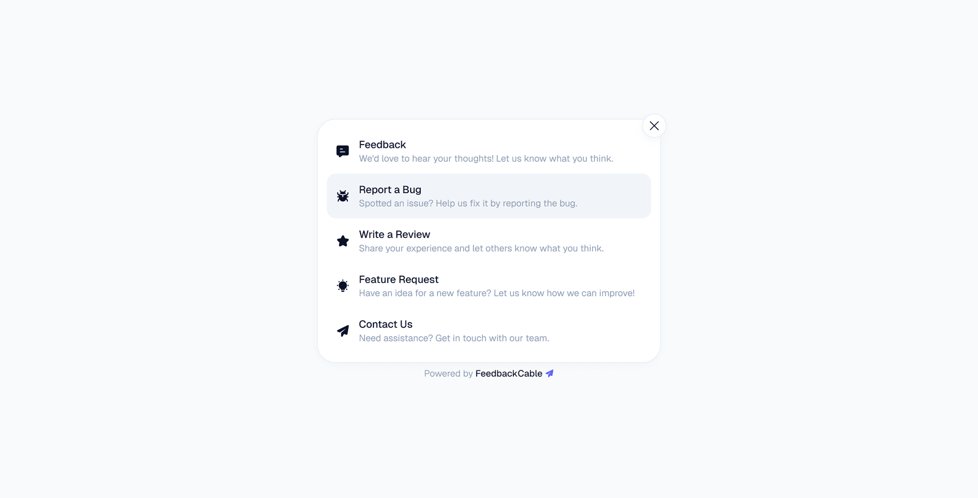Close the feedback widget with the X button

[x=654, y=126]
